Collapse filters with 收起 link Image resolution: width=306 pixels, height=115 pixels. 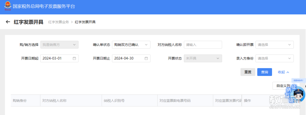(x=283, y=72)
